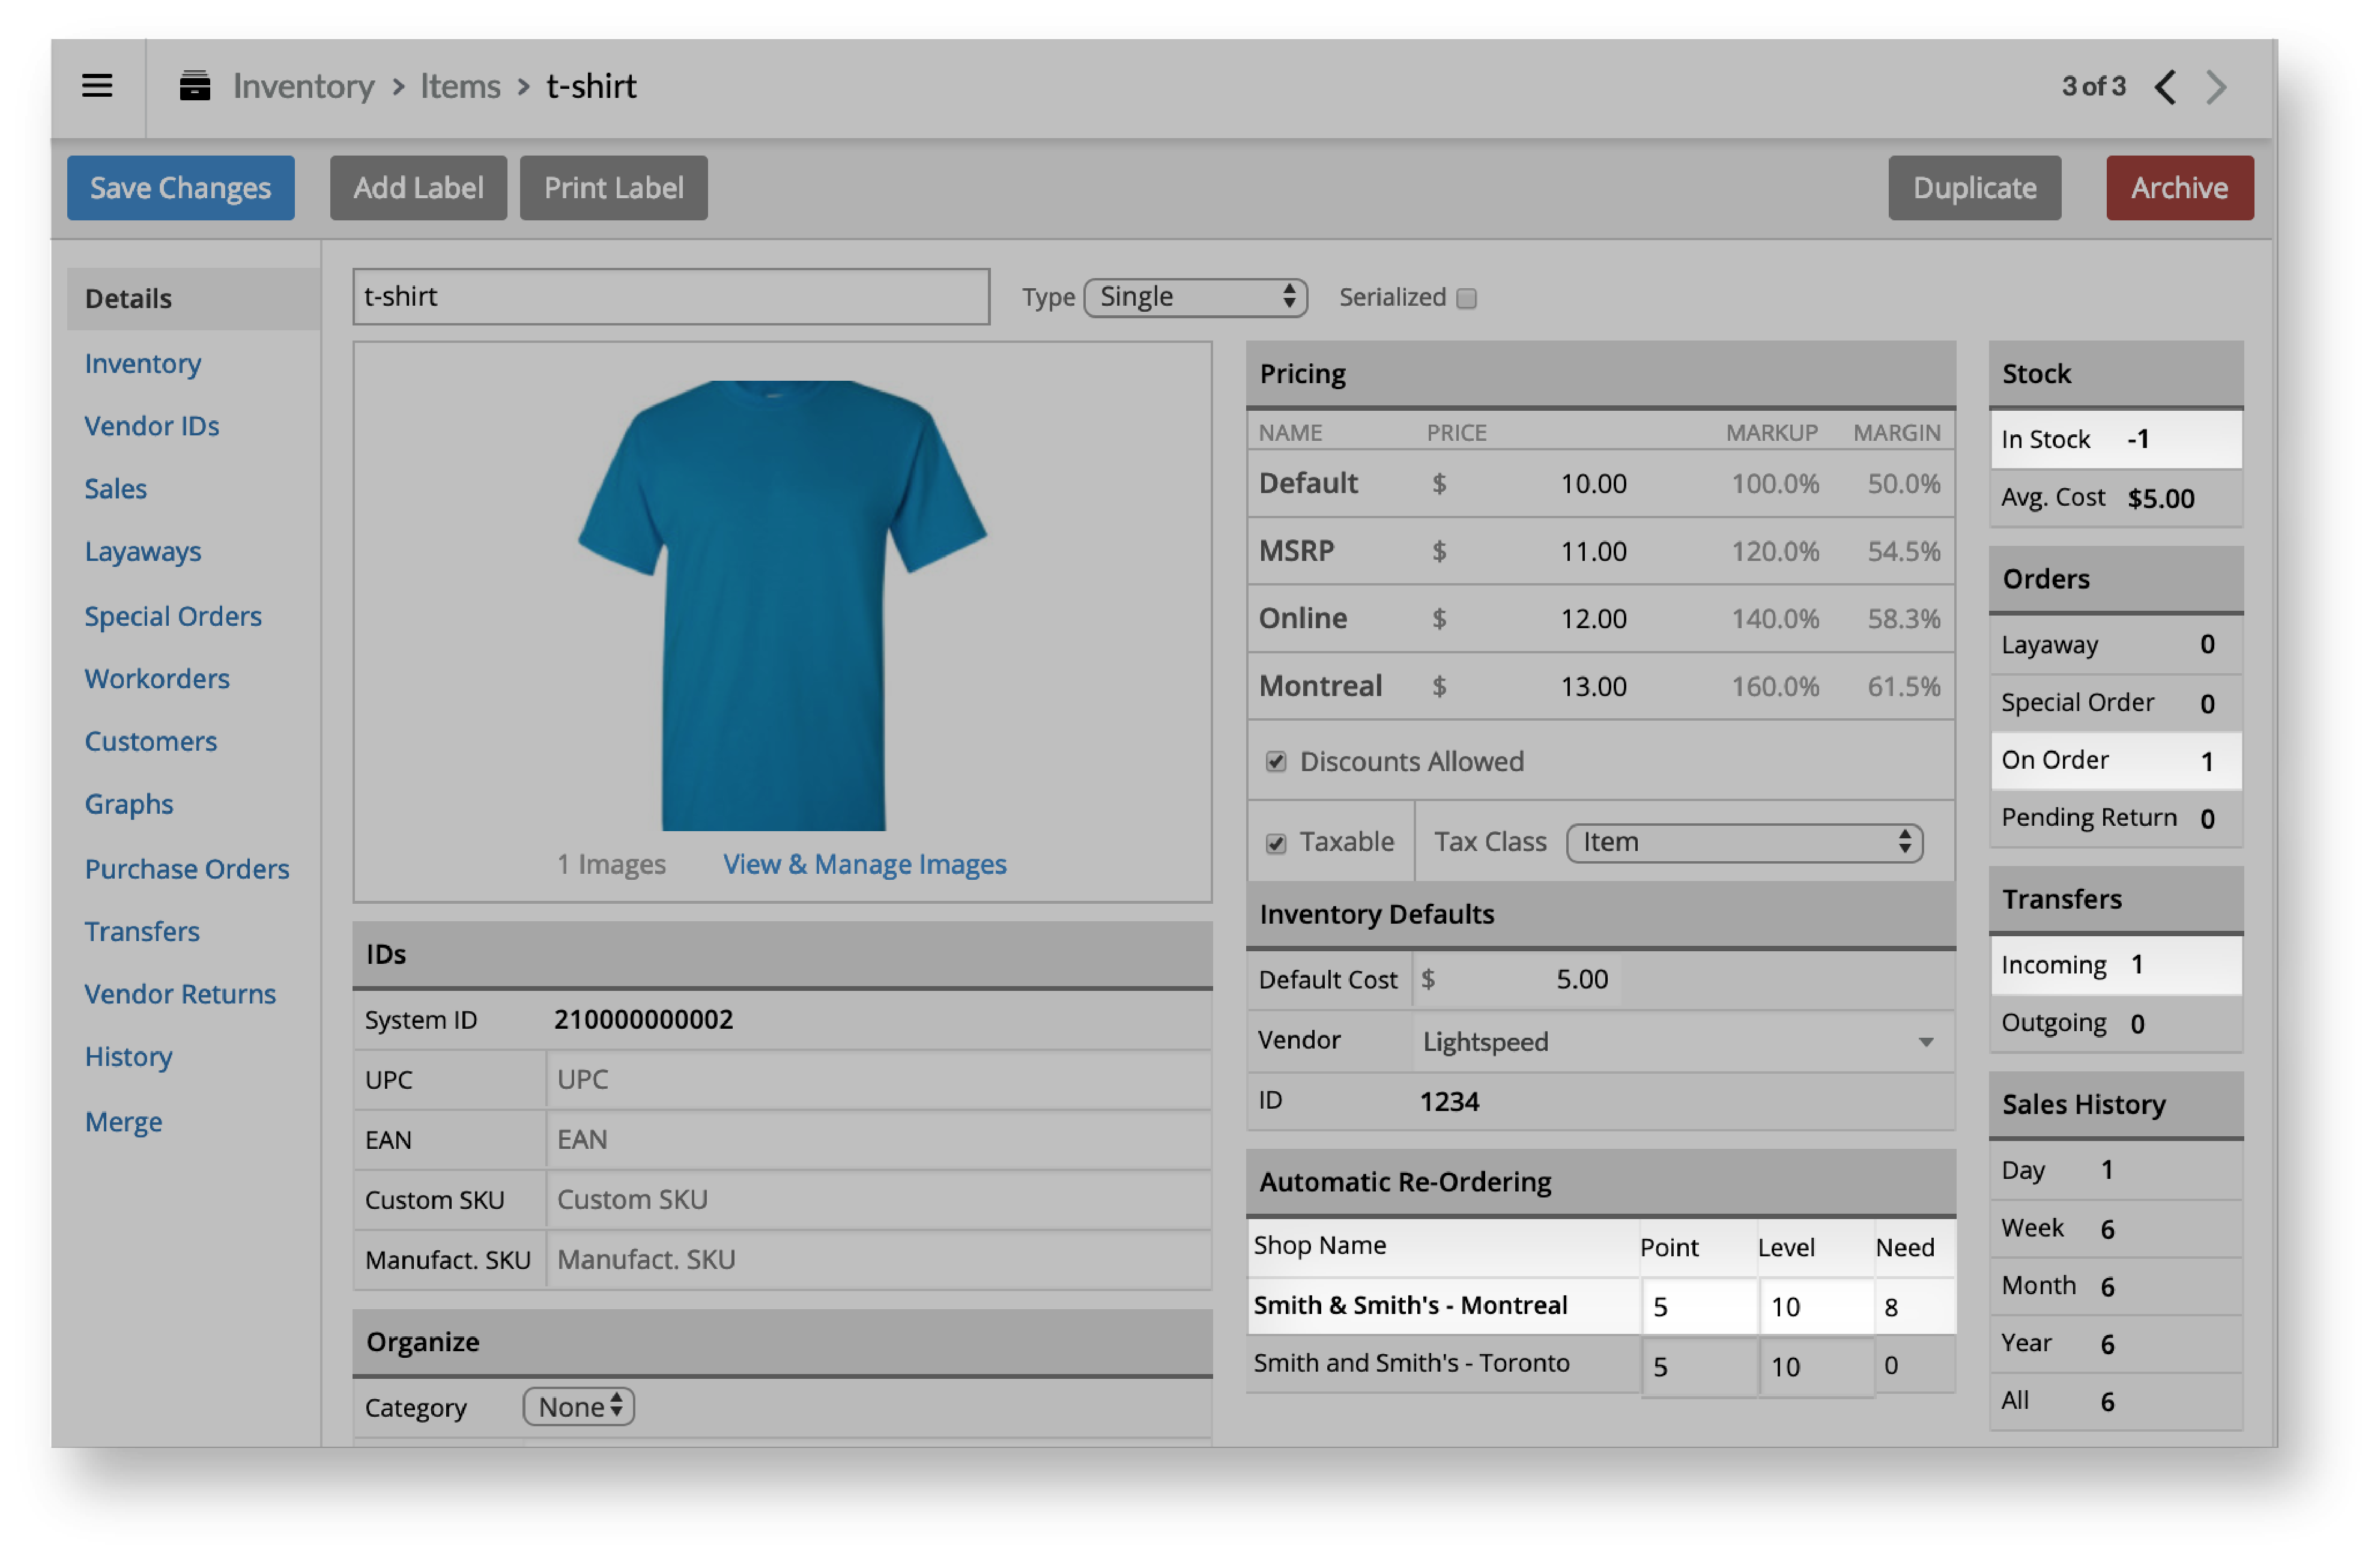The height and width of the screenshot is (1562, 2380).
Task: Click Montreal reorder Point field
Action: 1699,1307
